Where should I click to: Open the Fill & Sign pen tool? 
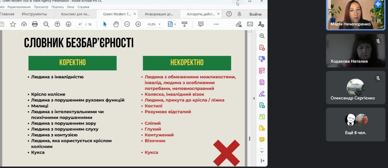pyautogui.click(x=262, y=94)
